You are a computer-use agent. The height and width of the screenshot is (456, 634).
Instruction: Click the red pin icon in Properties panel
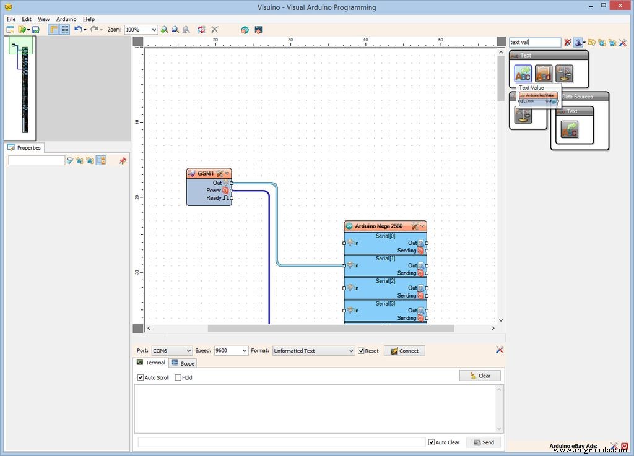point(122,160)
